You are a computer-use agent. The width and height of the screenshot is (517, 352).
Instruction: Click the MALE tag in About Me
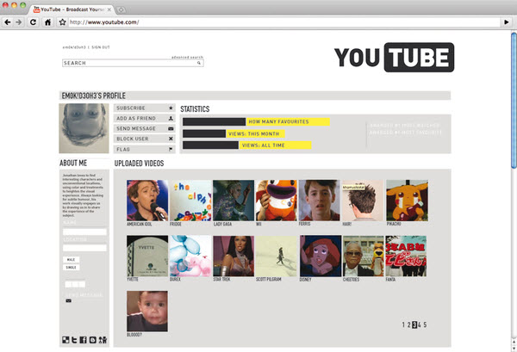(x=71, y=259)
